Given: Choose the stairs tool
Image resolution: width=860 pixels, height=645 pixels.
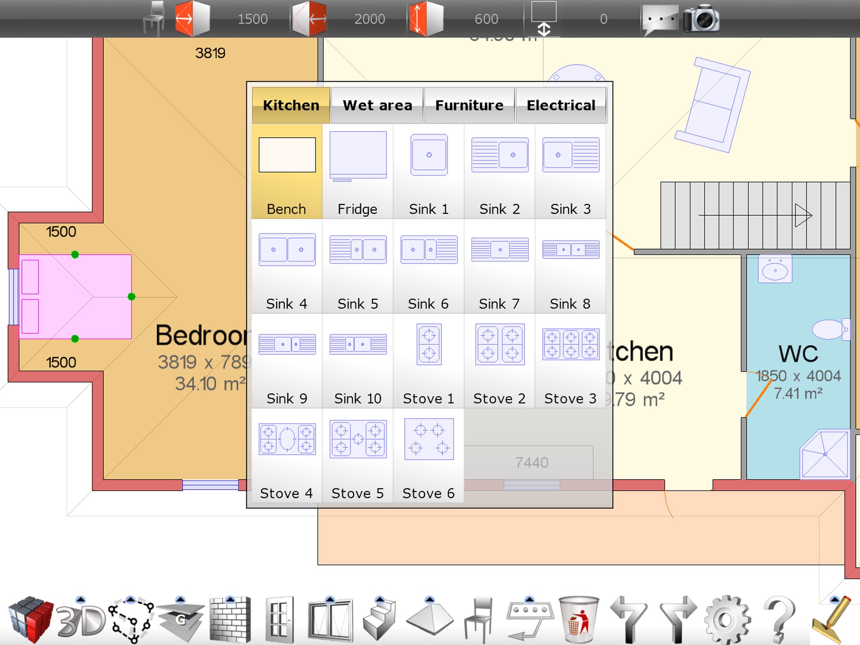Looking at the screenshot, I should pyautogui.click(x=379, y=621).
